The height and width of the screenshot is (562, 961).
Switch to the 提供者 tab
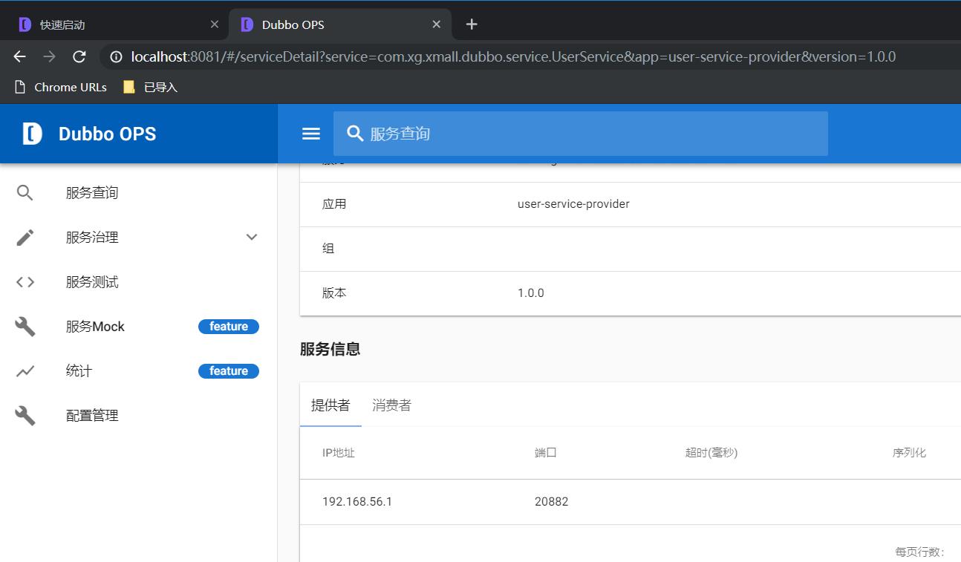(330, 405)
